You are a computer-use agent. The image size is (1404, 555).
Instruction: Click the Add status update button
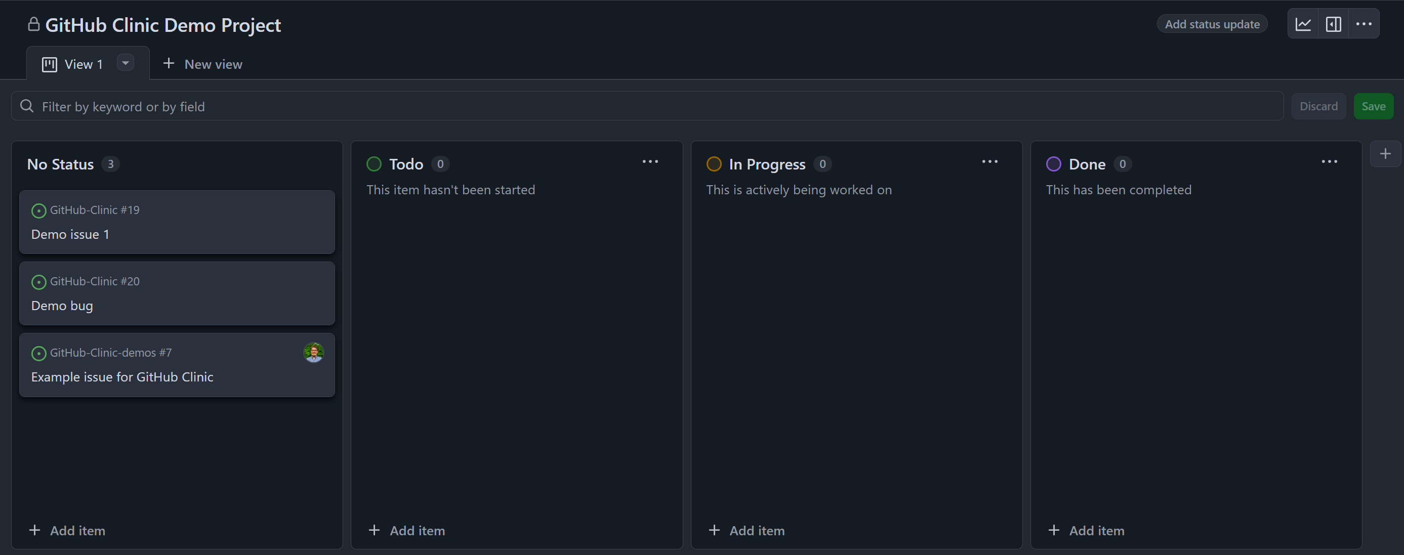click(1212, 24)
